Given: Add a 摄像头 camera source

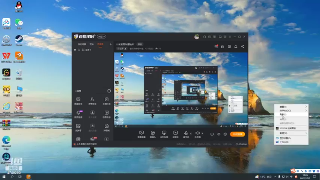Looking at the screenshot, I should tap(153, 134).
